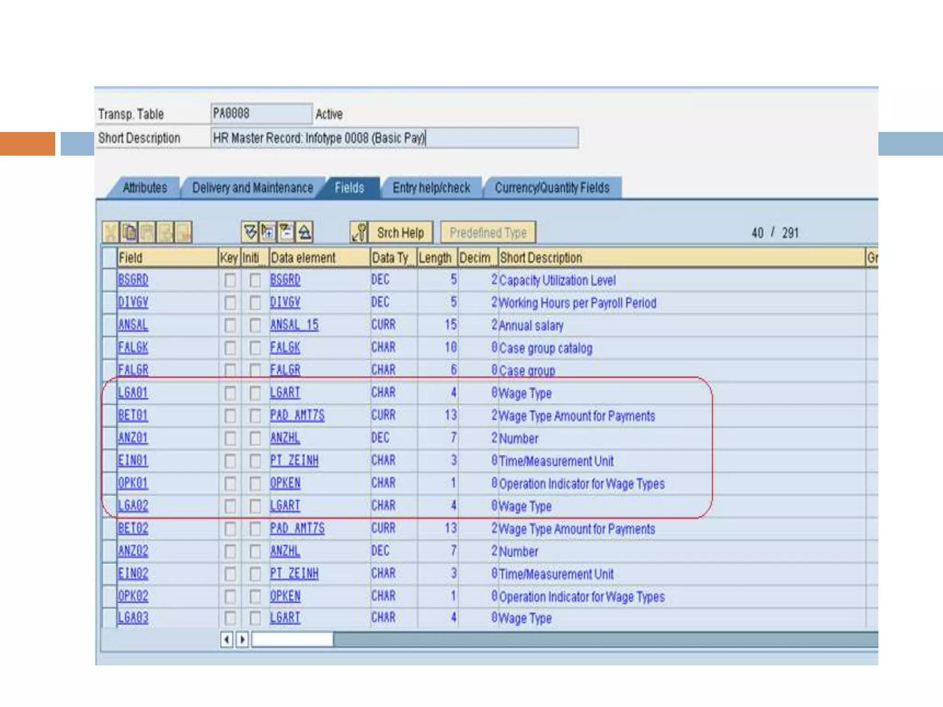Screen dimensions: 943x707
Task: Click scroll-left arrow at table bottom
Action: 227,639
